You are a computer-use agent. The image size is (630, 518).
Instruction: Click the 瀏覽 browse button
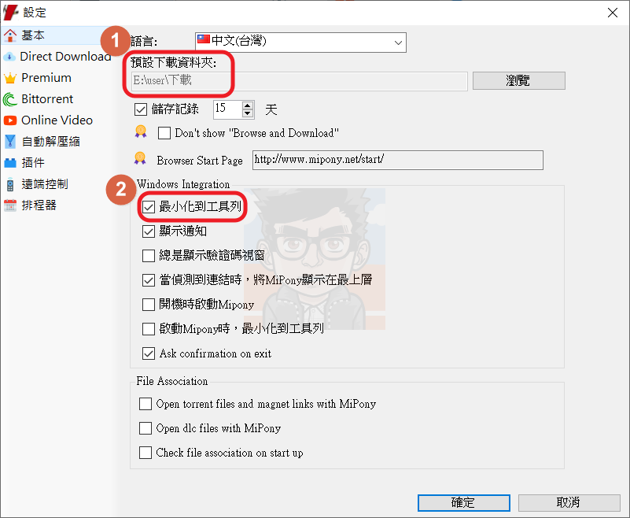tap(518, 81)
